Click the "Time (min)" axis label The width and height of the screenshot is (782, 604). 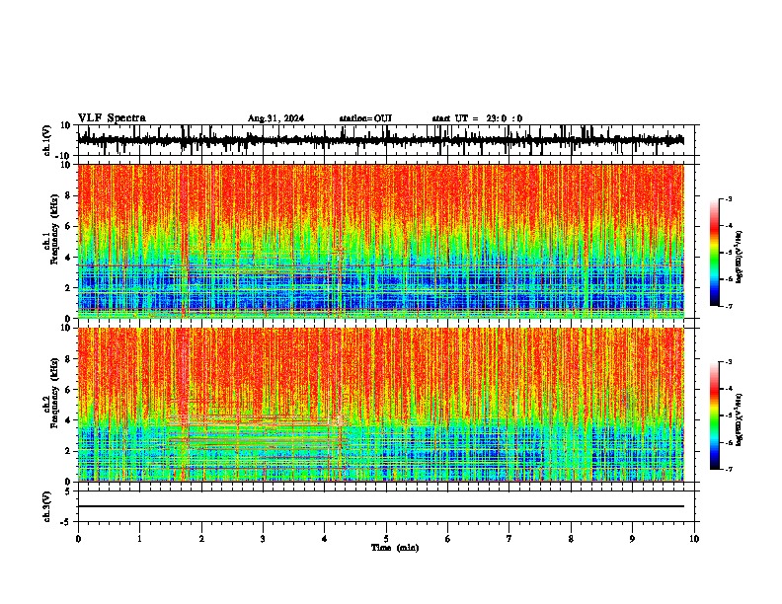click(395, 548)
